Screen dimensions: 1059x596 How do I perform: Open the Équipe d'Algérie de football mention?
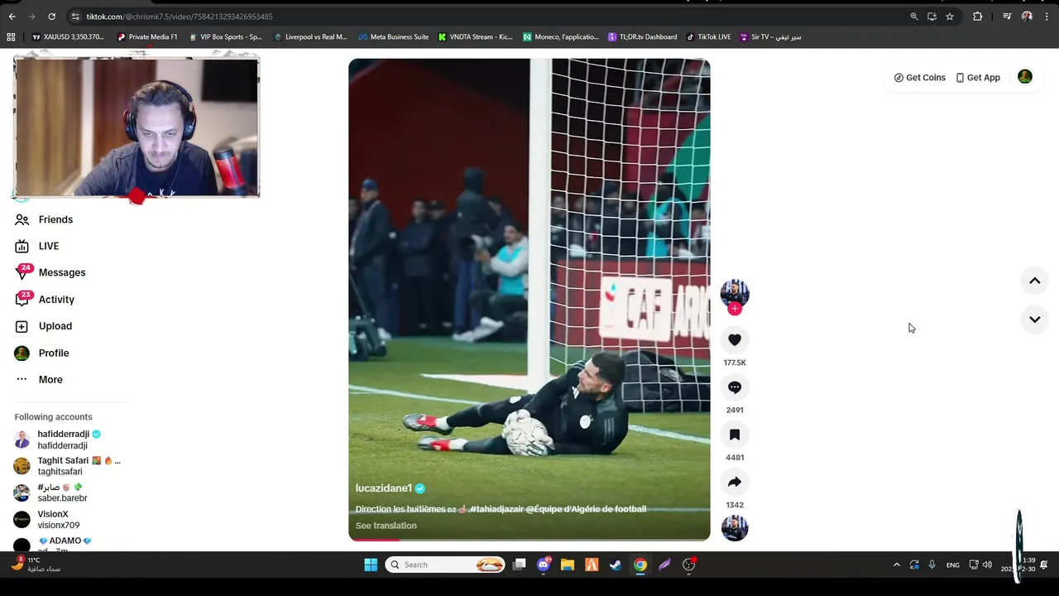click(586, 509)
